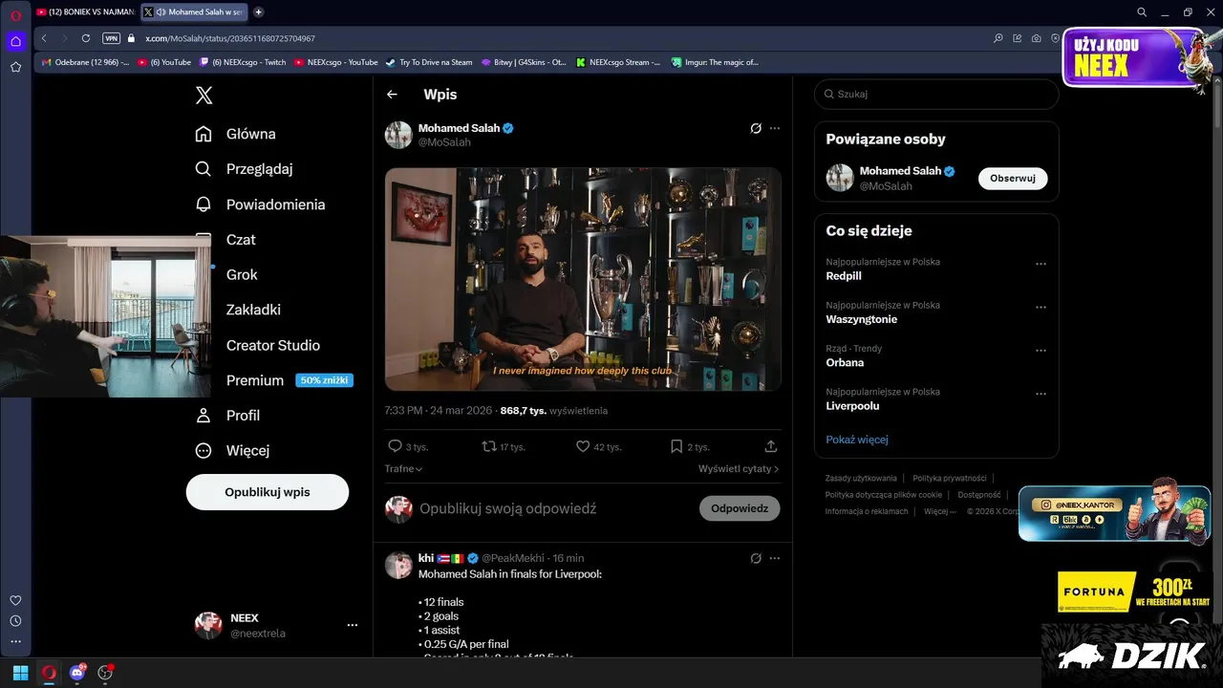Open Imgur bookmark
Viewport: 1223px width, 688px height.
pyautogui.click(x=715, y=62)
